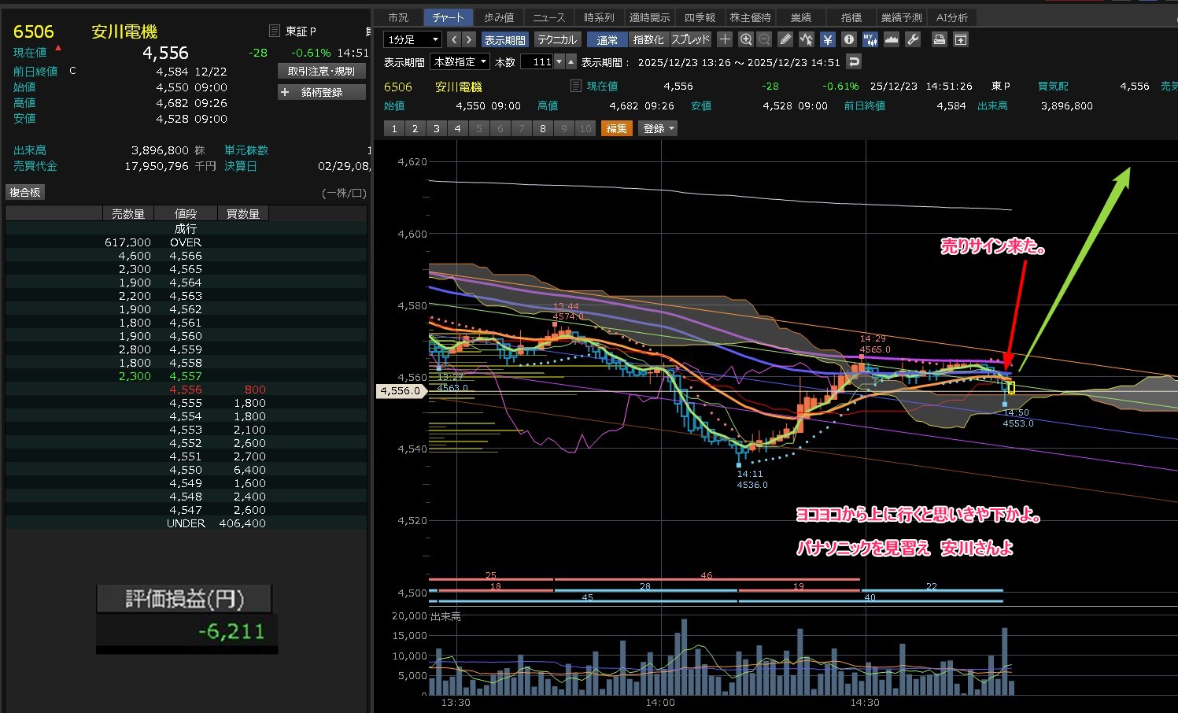Toggle the yen price display button
Viewport: 1178px width, 713px height.
tap(827, 39)
